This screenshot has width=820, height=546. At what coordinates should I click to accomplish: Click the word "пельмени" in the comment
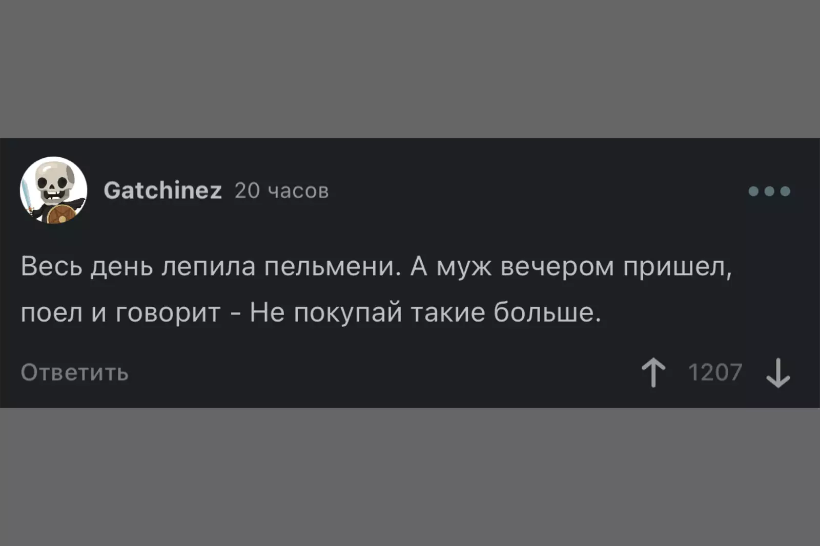(332, 266)
